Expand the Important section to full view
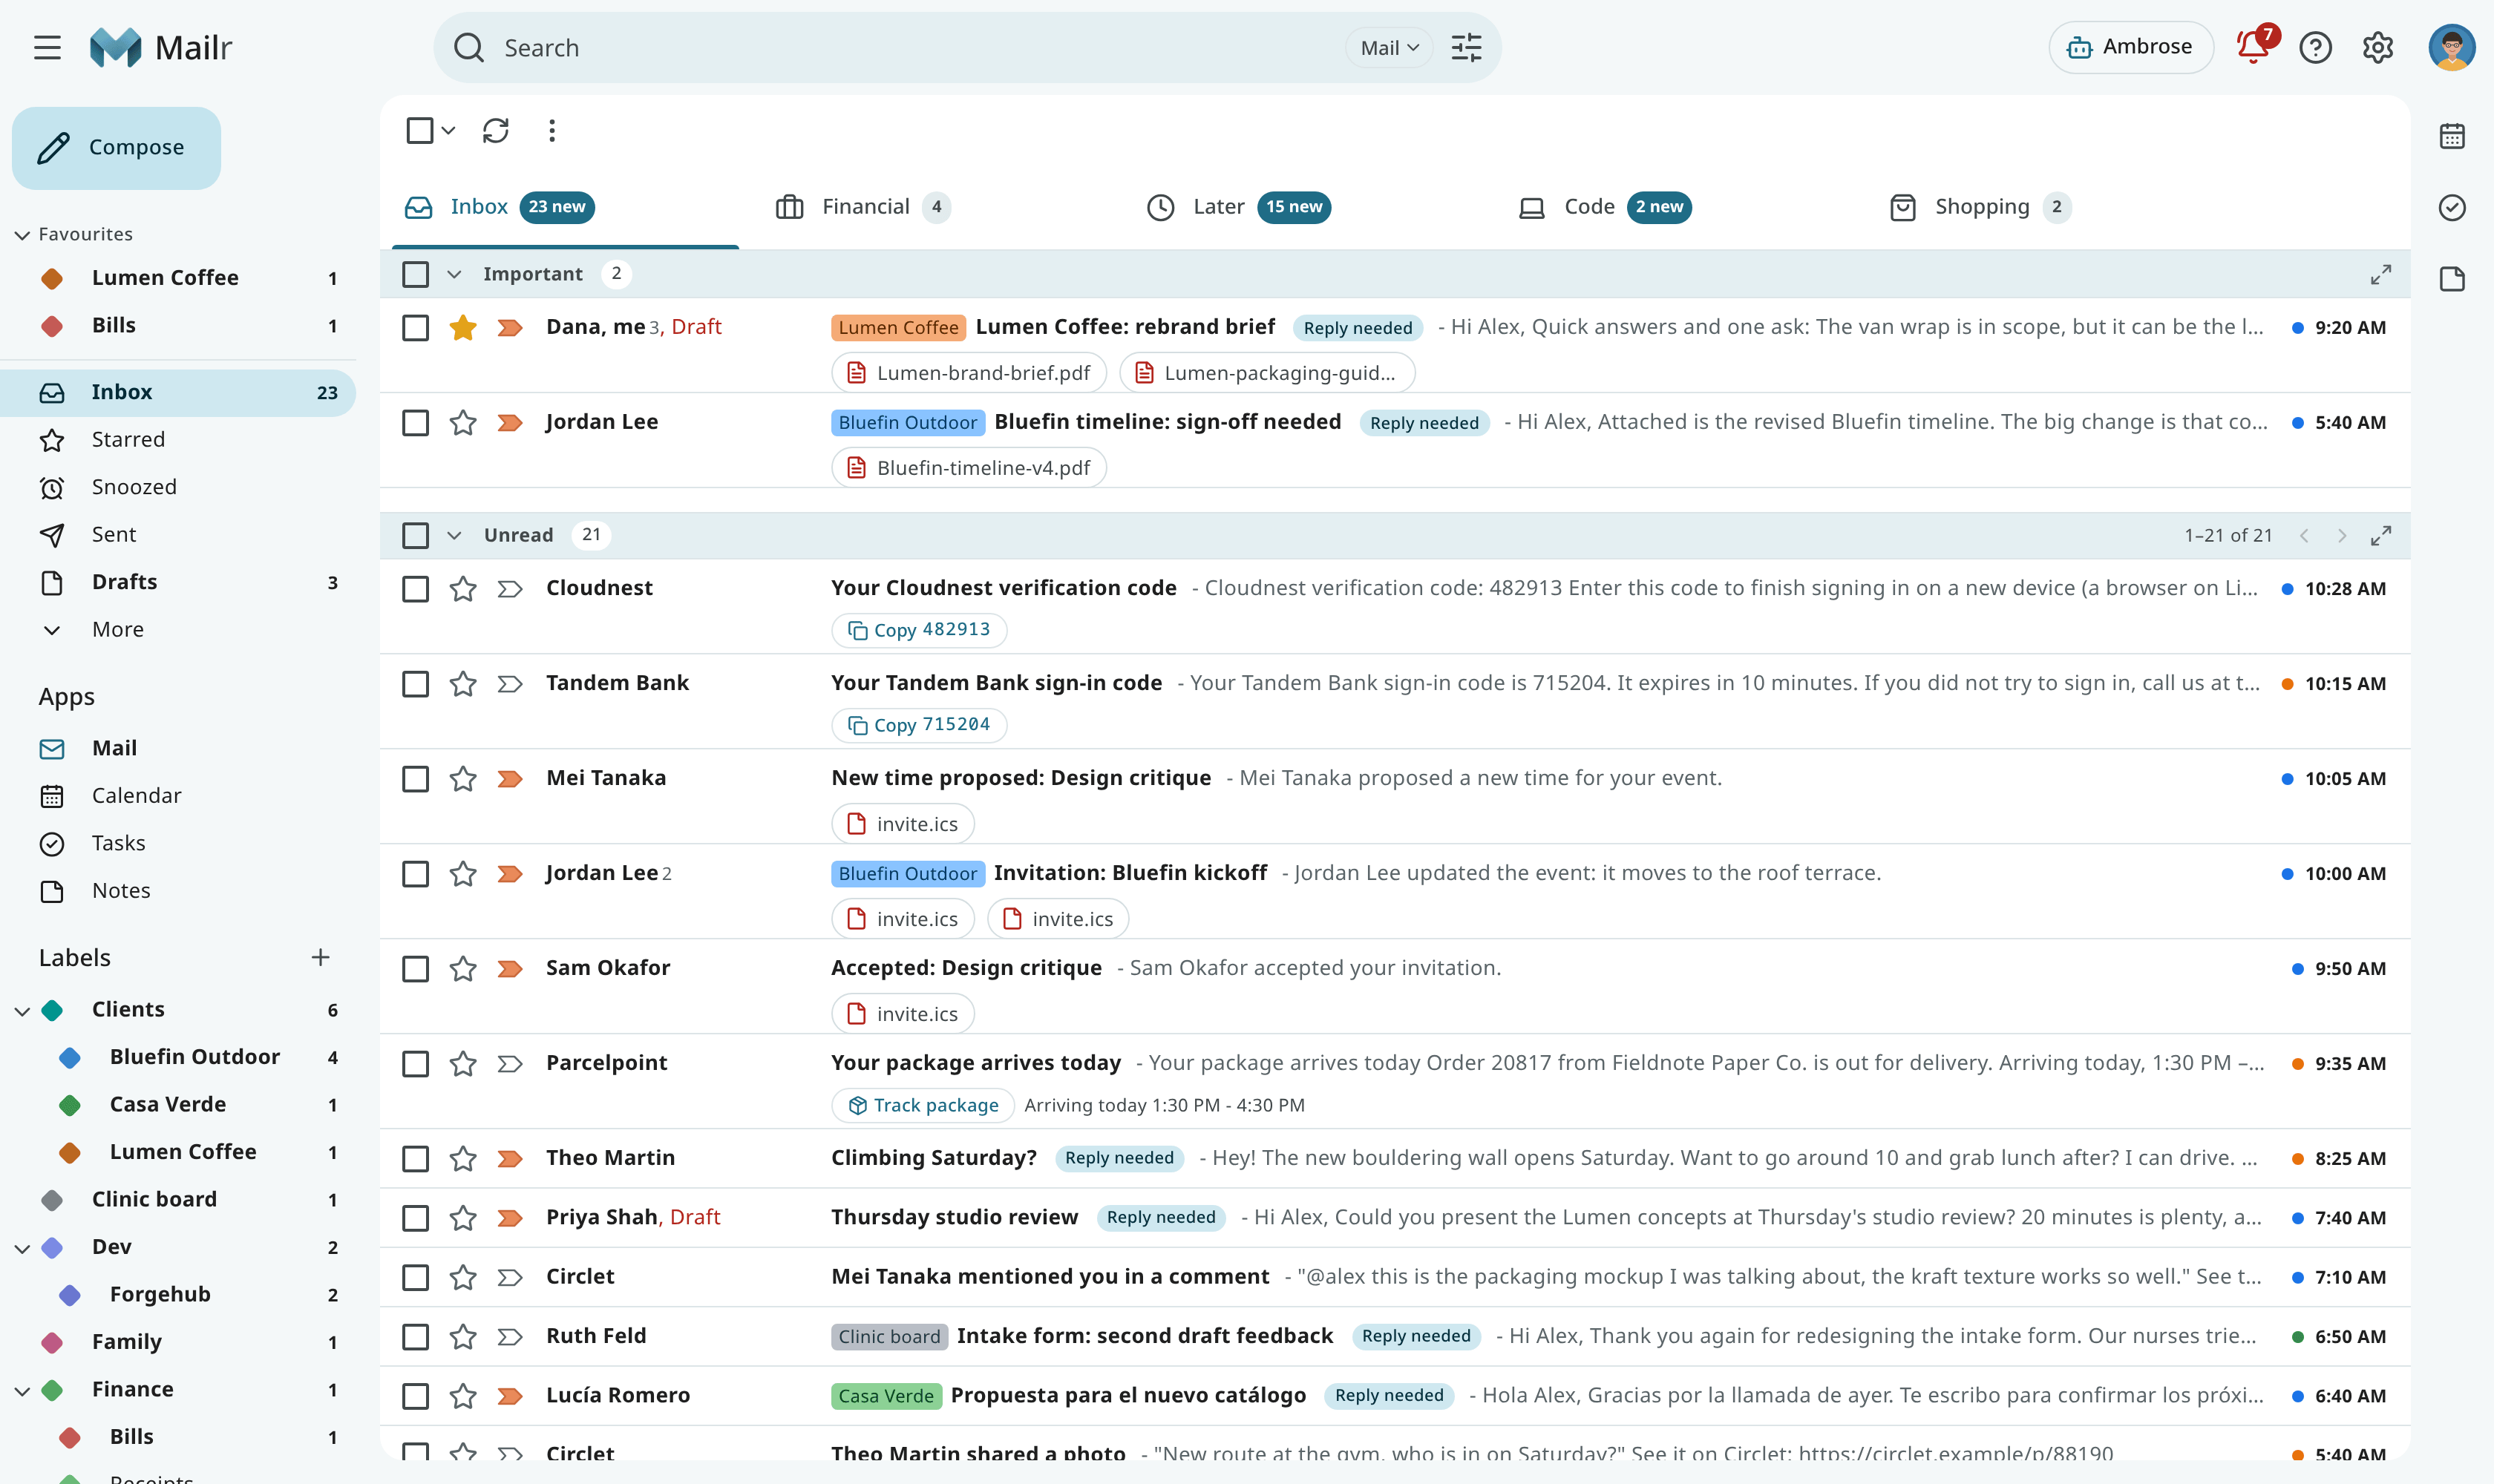Image resolution: width=2494 pixels, height=1484 pixels. pos(2381,274)
